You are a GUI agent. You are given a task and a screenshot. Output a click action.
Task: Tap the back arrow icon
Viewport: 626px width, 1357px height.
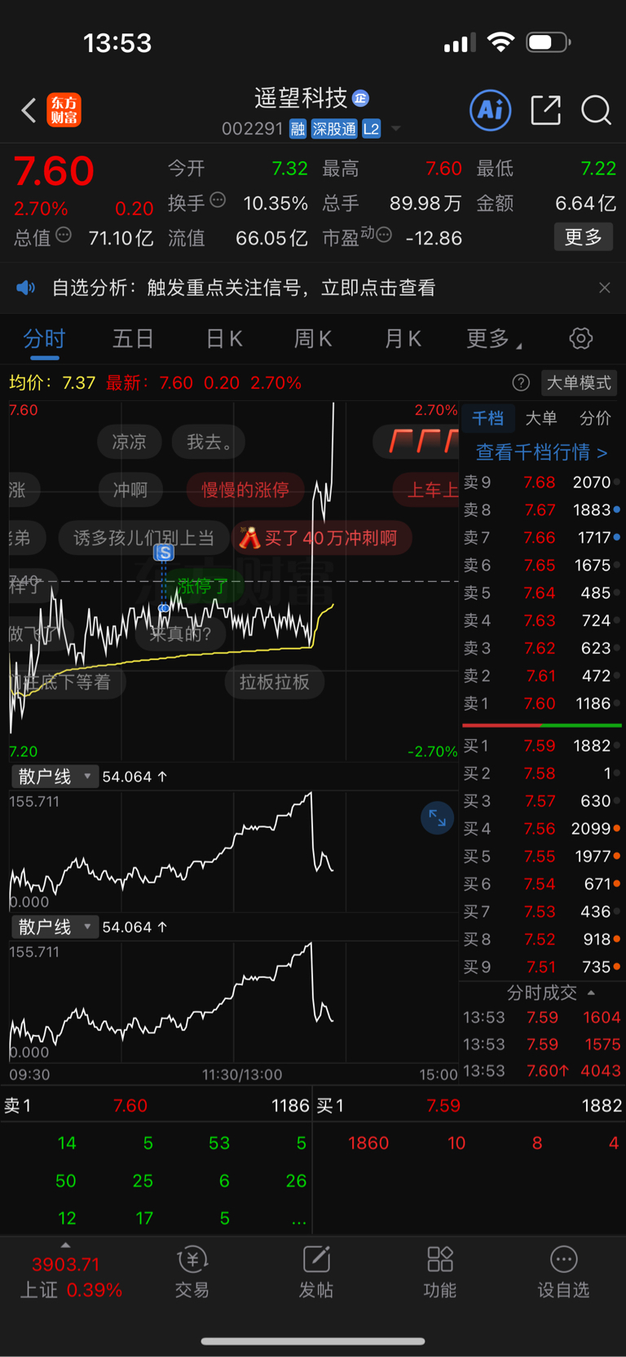tap(29, 110)
